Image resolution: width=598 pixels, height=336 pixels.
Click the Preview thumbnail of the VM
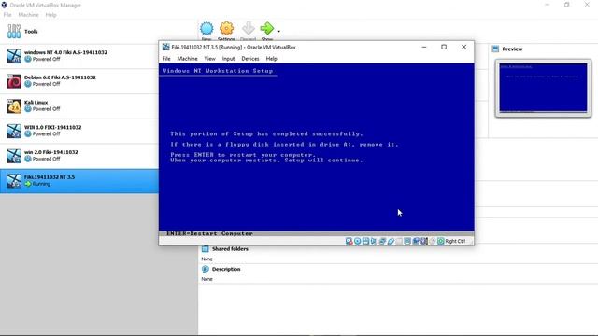point(543,88)
